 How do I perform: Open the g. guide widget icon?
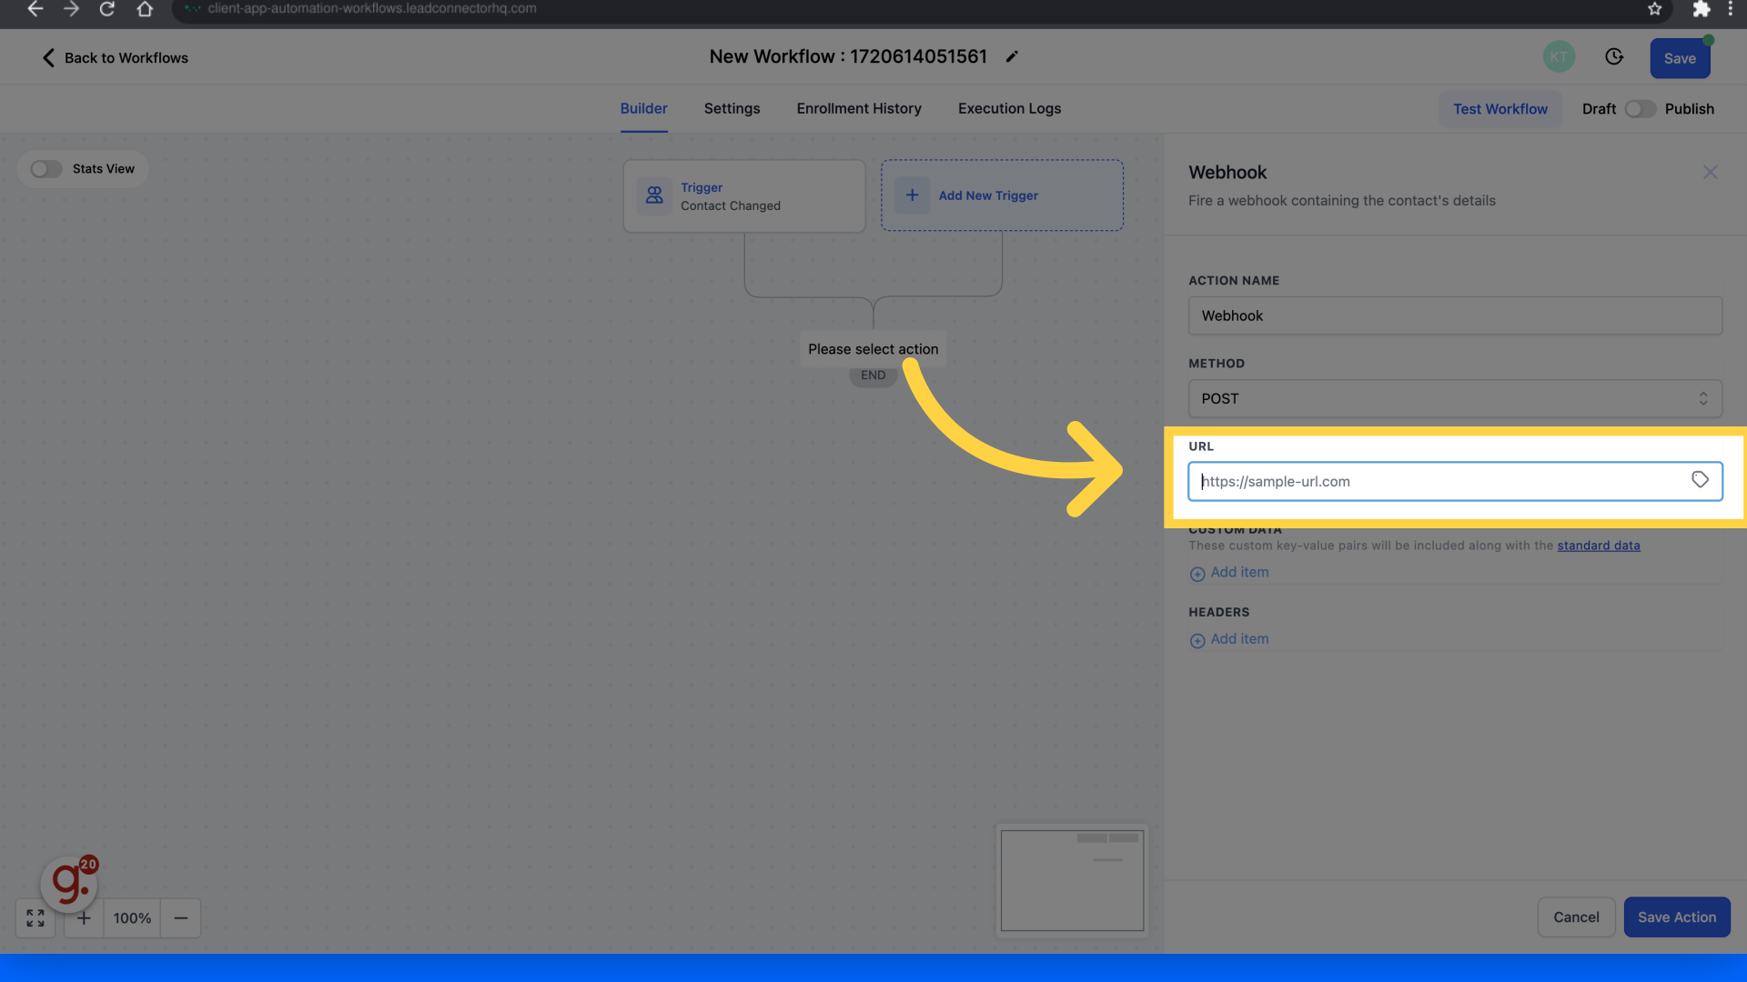pos(69,883)
